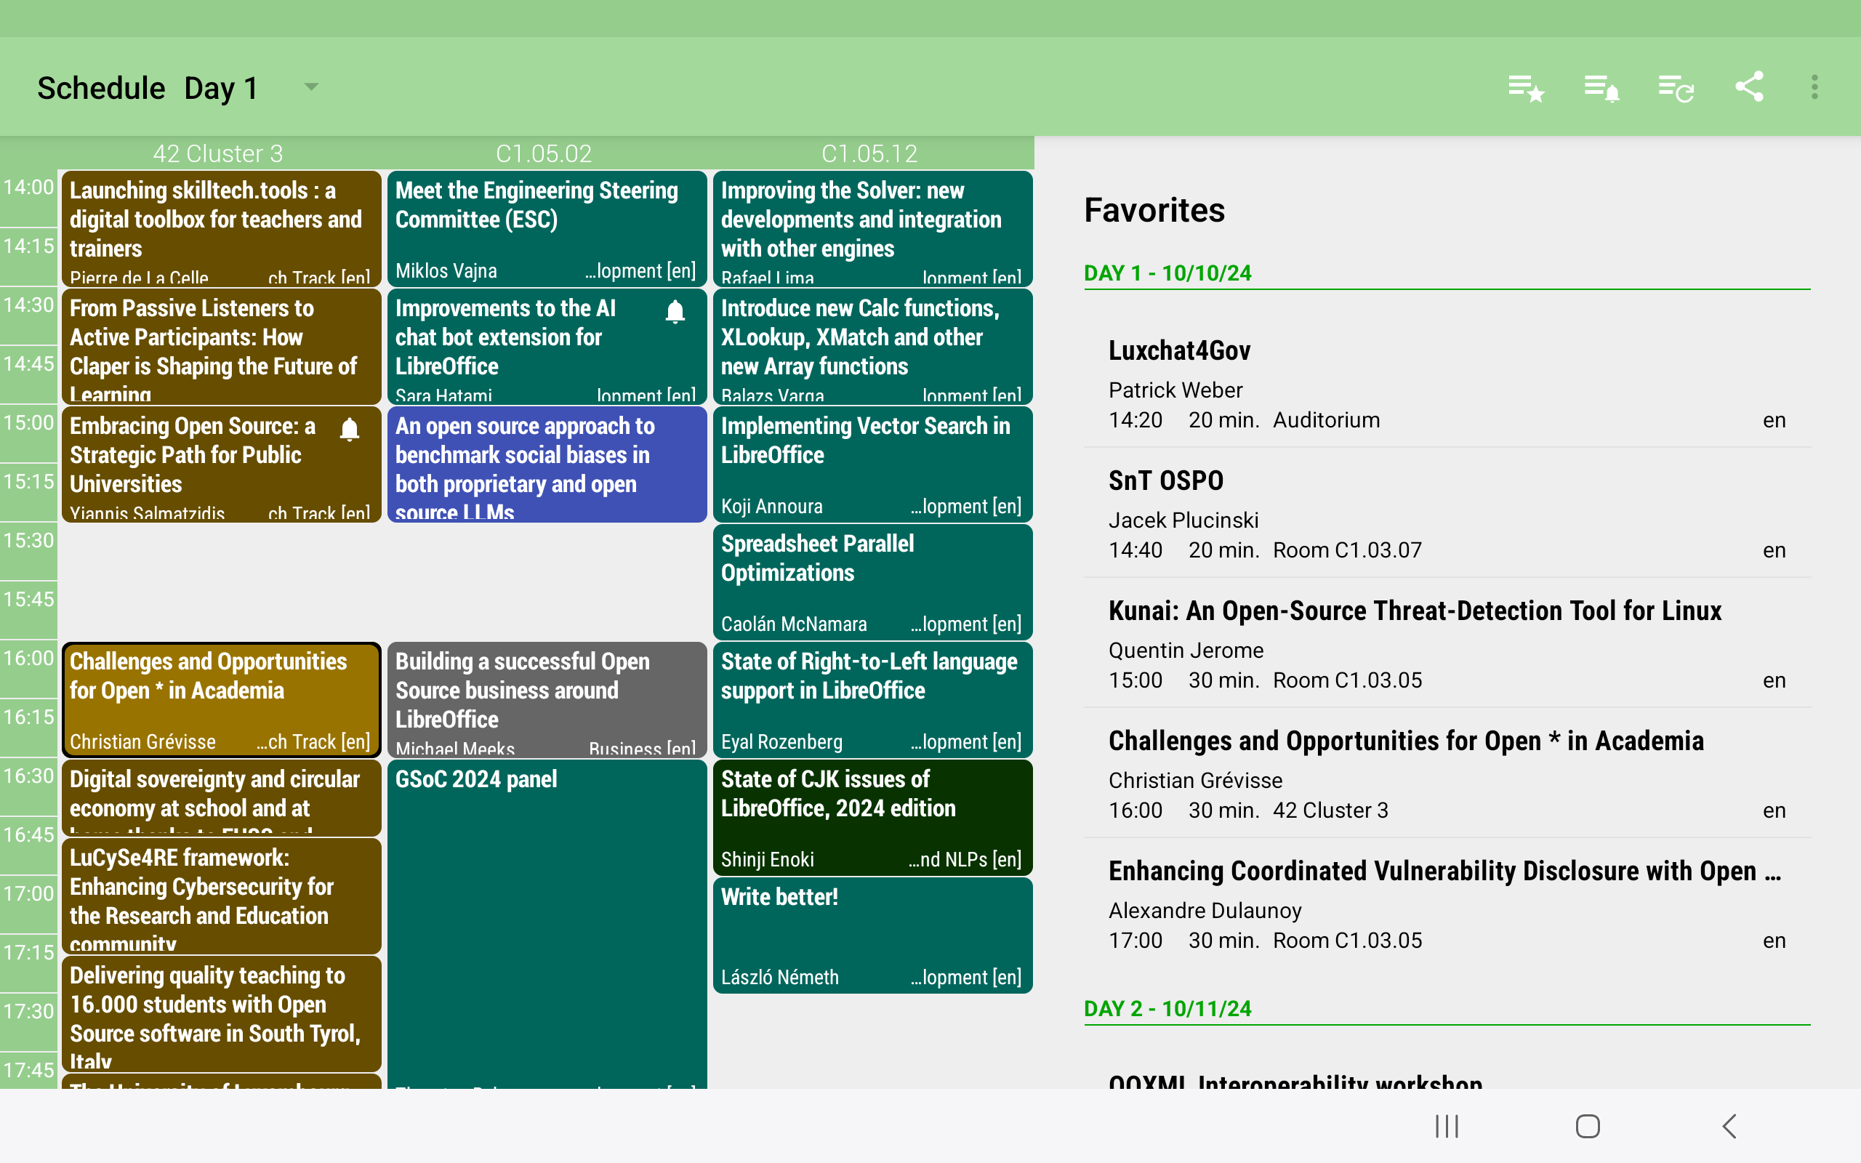
Task: Open Meet the Engineering Steering Committee session
Action: 547,228
